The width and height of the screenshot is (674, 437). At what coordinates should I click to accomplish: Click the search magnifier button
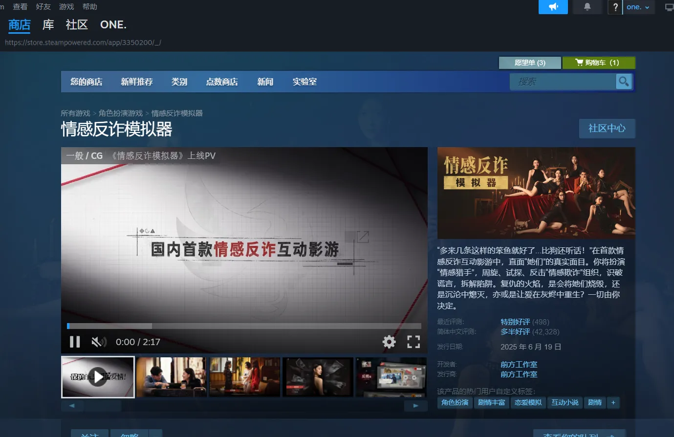point(624,82)
